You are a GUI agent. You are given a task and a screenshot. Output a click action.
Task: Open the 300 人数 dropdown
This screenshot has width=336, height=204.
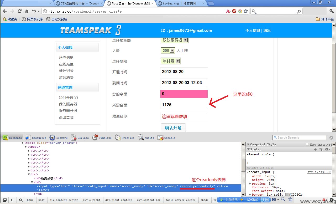point(168,50)
